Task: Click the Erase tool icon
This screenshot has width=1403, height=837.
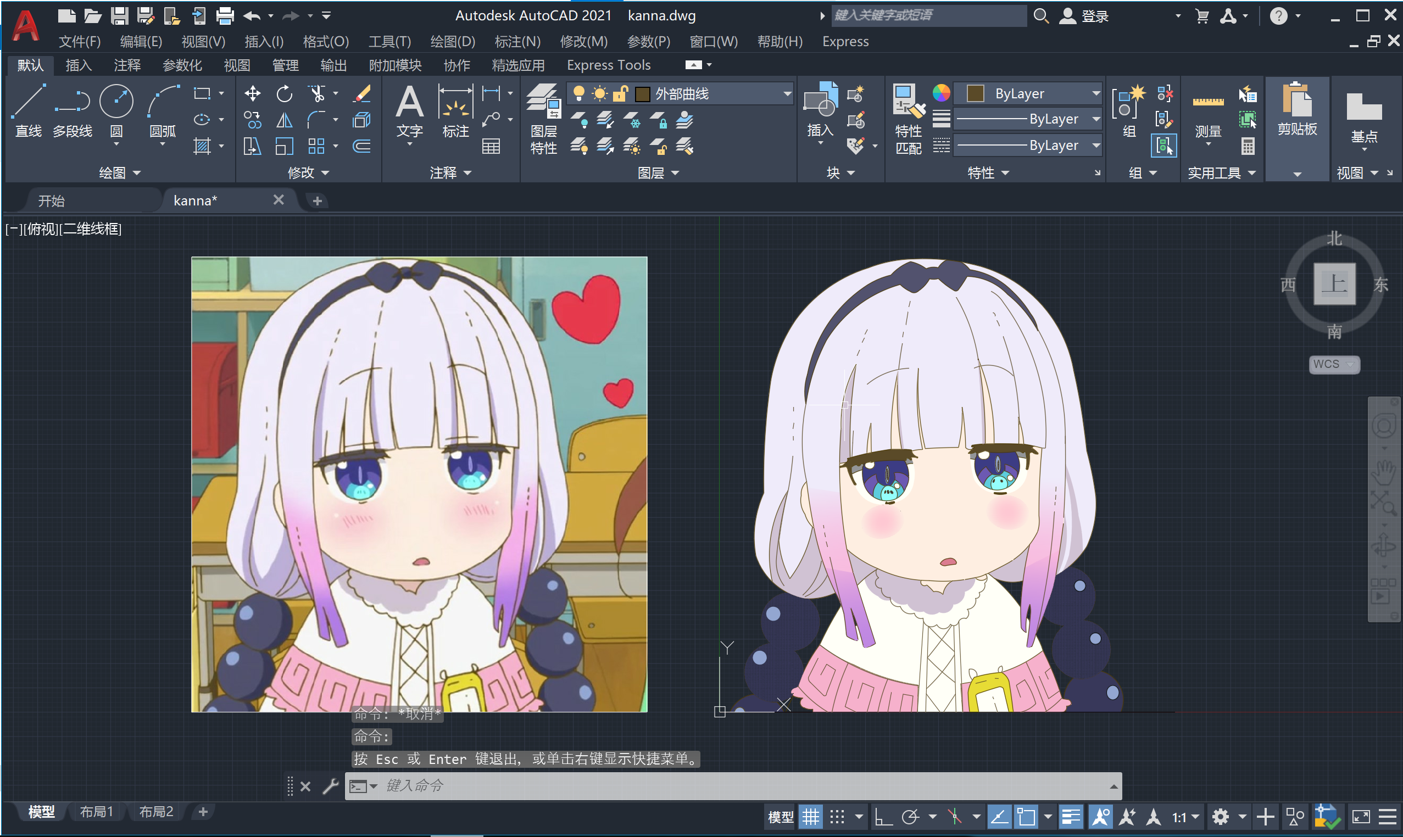Action: click(x=361, y=93)
